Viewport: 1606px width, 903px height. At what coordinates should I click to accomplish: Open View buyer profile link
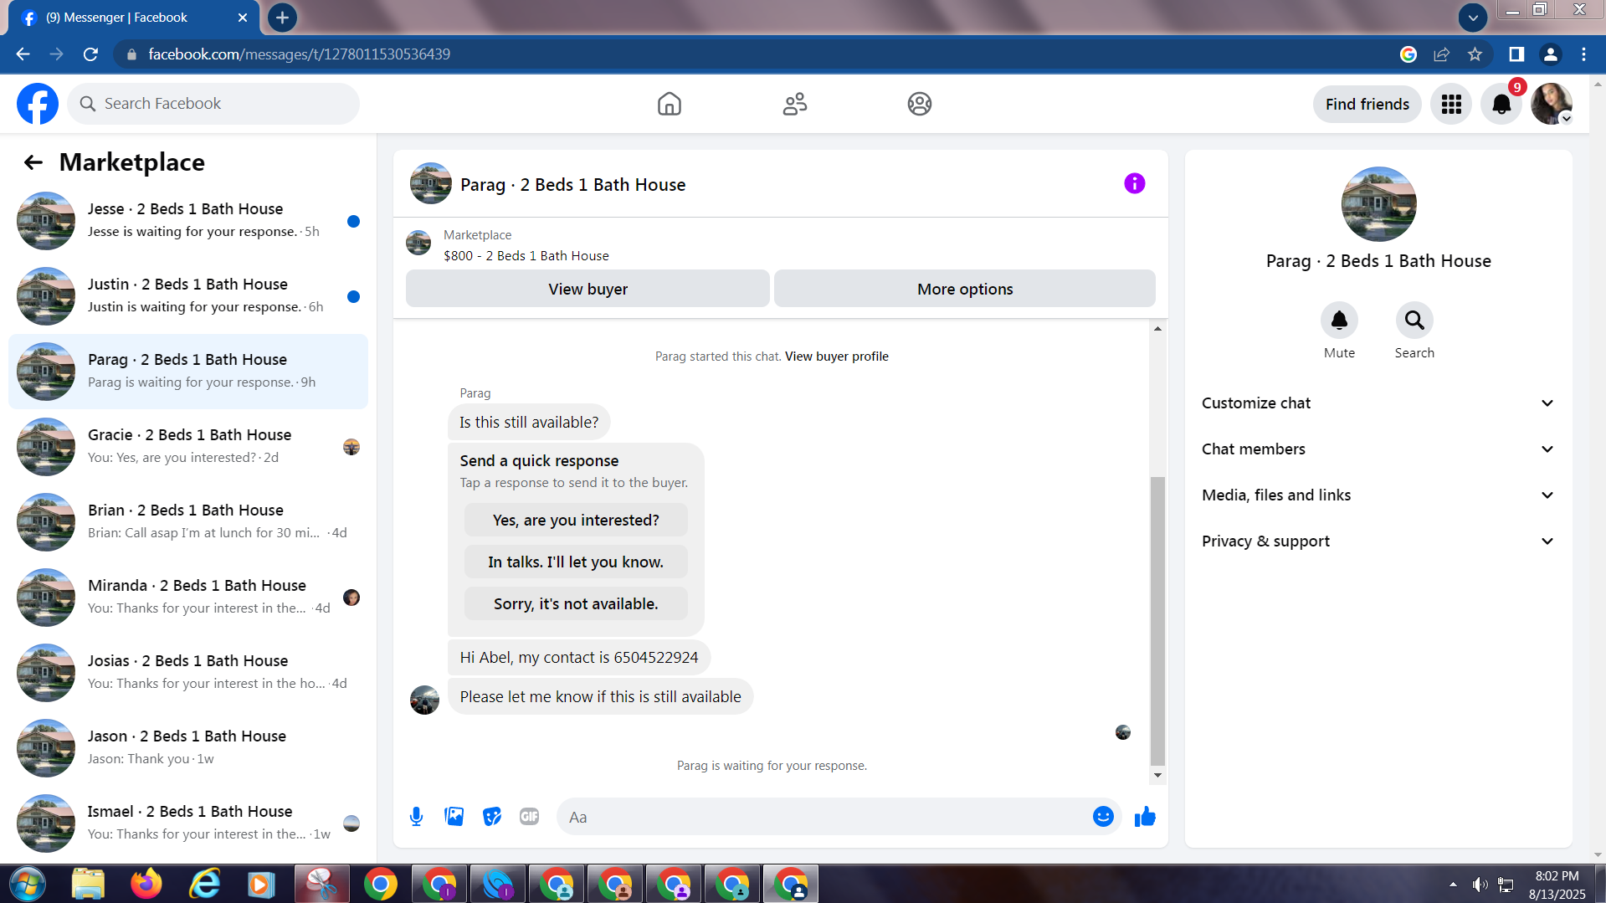(836, 357)
